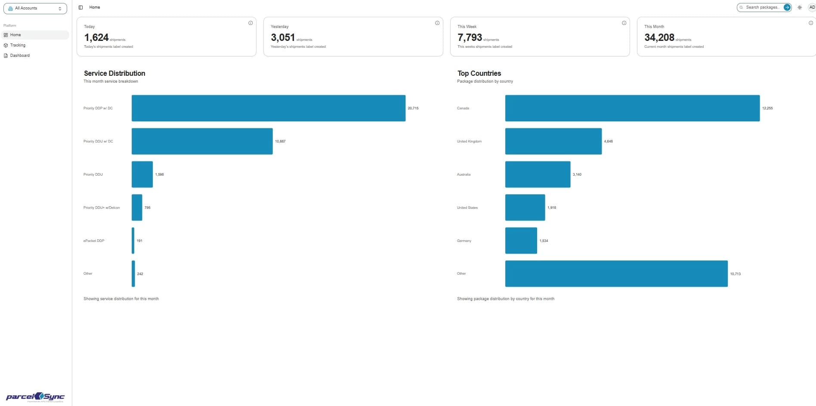The height and width of the screenshot is (406, 816).
Task: Click the 10,667 value label
Action: (280, 141)
